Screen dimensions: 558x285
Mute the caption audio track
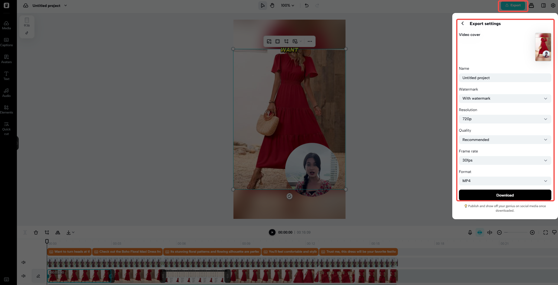[23, 262]
